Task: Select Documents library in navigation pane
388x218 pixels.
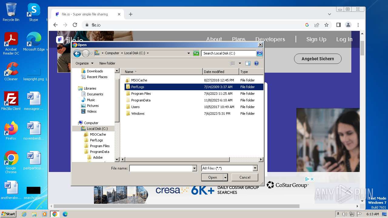Action: coord(95,94)
